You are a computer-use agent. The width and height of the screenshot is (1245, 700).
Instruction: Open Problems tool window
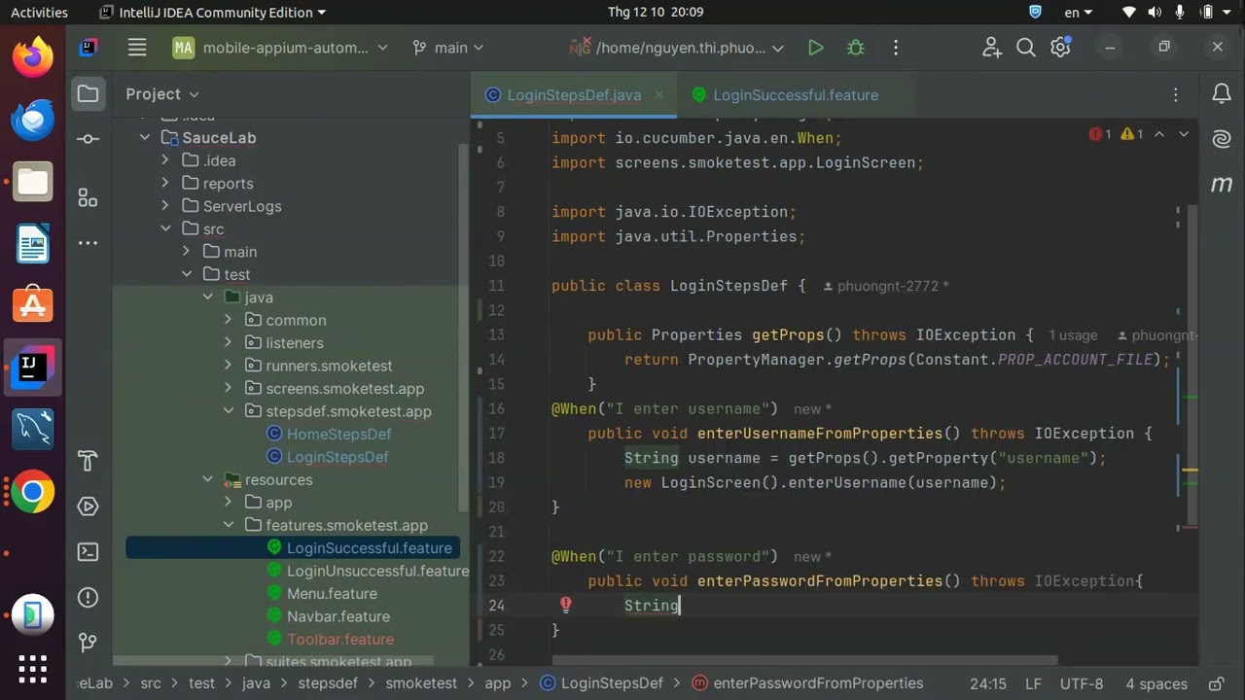[88, 597]
